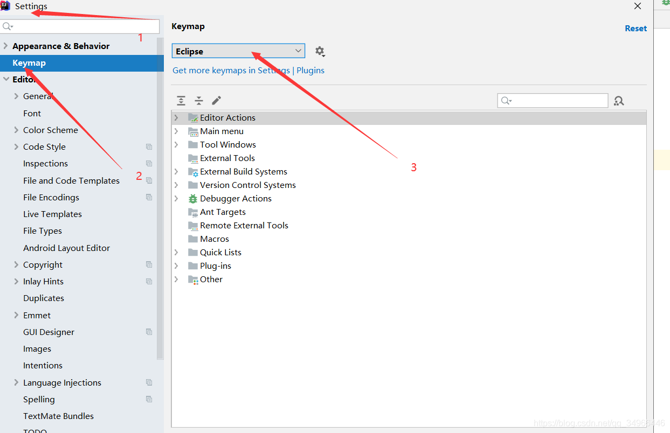Focus the settings search field
This screenshot has height=433, width=670.
coord(80,26)
